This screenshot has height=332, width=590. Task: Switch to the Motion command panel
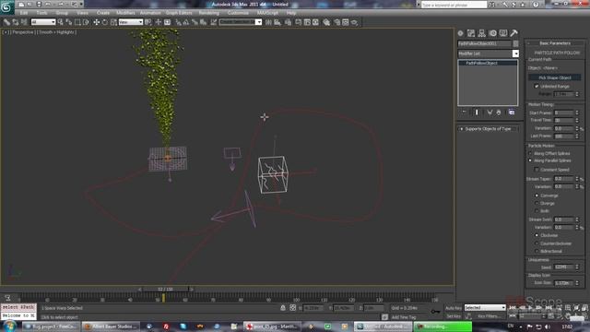point(492,33)
